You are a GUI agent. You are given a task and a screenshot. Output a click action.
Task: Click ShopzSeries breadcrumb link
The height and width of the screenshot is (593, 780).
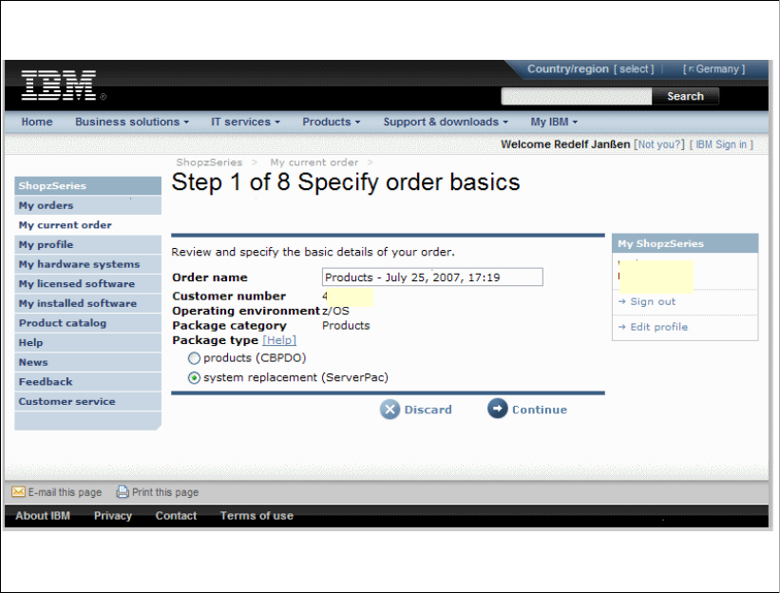click(x=209, y=163)
